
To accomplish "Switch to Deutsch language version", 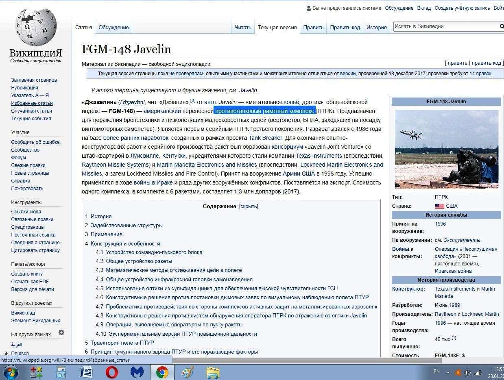I will tap(20, 354).
